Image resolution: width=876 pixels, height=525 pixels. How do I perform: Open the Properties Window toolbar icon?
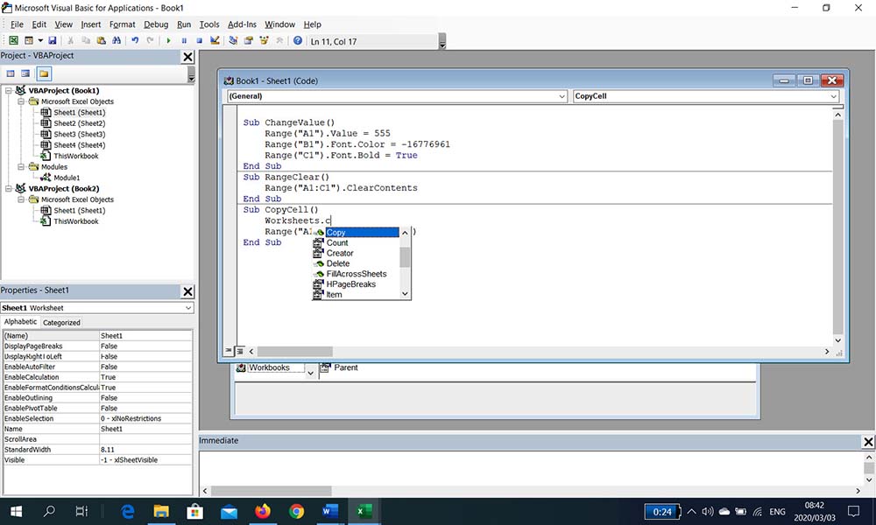pos(249,41)
